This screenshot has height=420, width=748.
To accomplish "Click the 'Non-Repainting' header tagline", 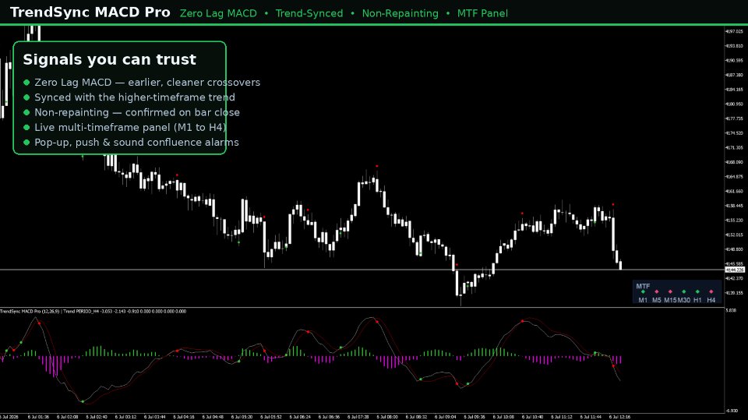I will click(400, 13).
